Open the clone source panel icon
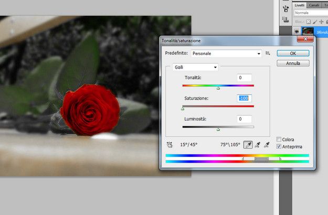Screen dimensions: 328x215 [x=285, y=20]
